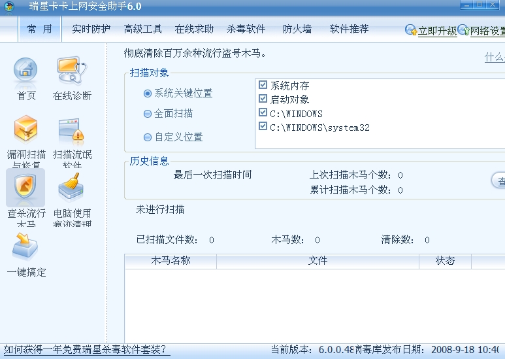
Task: Select the 自定义位置 radio button
Action: click(x=148, y=137)
